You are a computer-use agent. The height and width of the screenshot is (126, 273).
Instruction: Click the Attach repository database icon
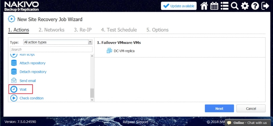tap(14, 63)
